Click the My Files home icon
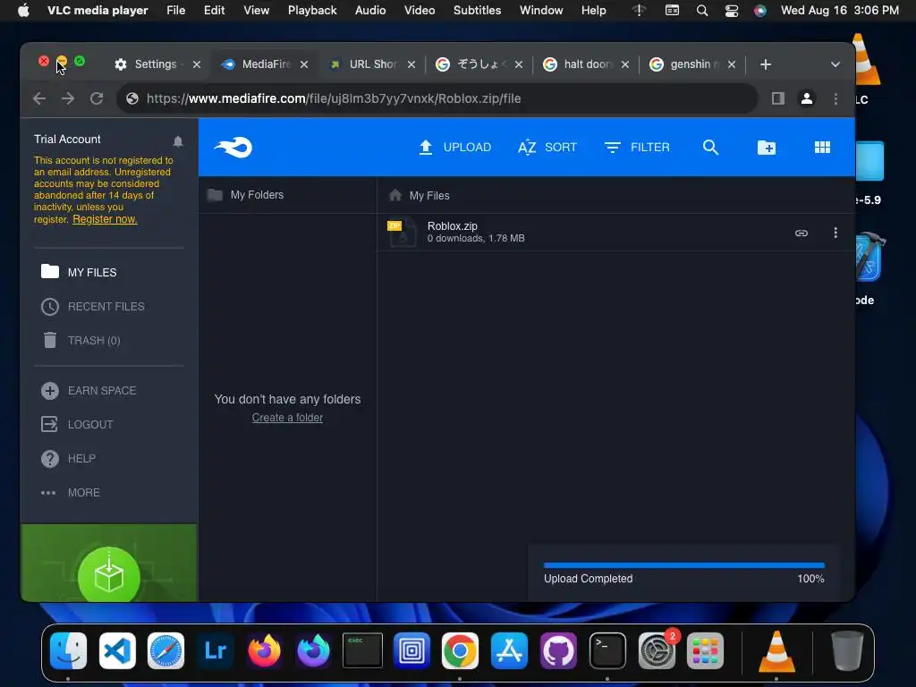This screenshot has height=687, width=916. 395,195
